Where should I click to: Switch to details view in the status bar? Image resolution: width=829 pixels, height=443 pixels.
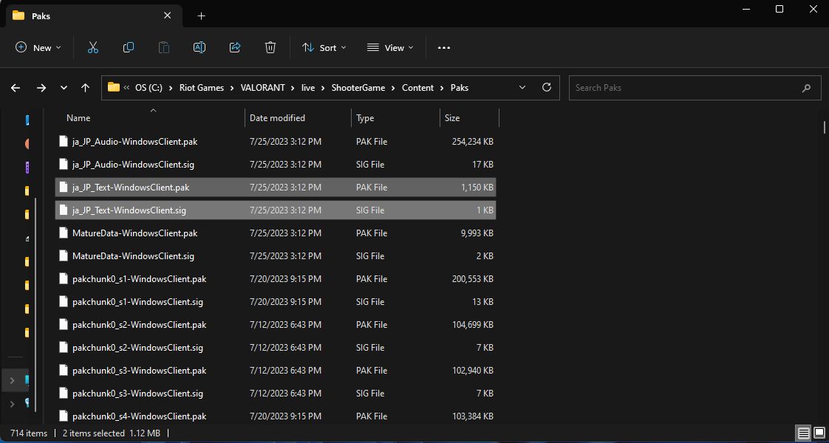804,433
